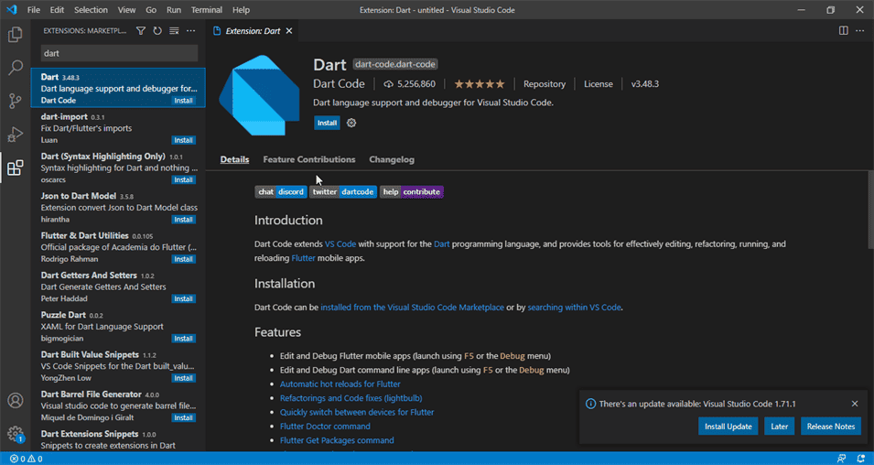The height and width of the screenshot is (465, 874).
Task: Refresh the extensions list
Action: pos(157,31)
